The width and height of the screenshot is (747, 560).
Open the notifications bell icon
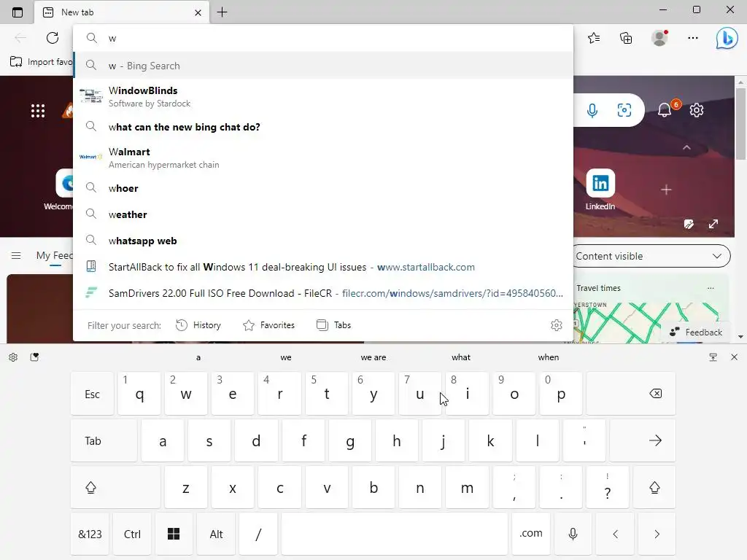coord(665,111)
